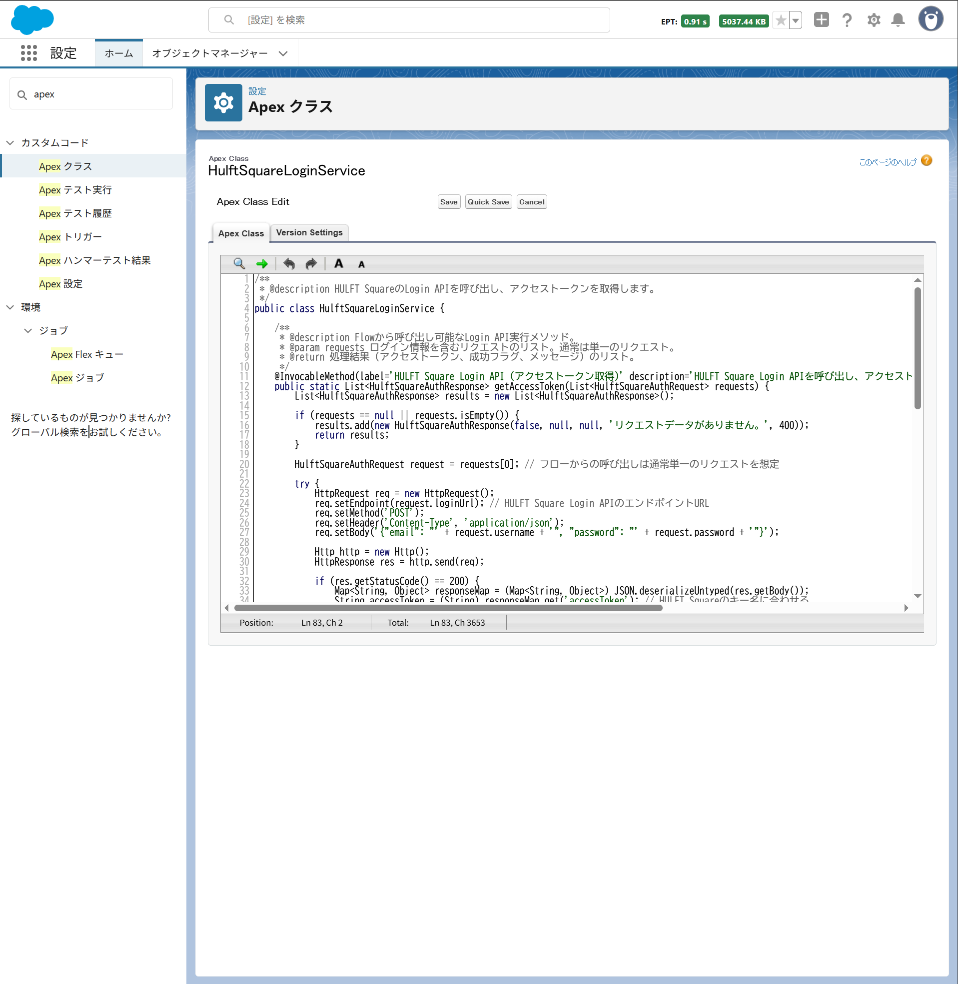The height and width of the screenshot is (984, 958).
Task: Click the favorites star icon
Action: coord(781,20)
